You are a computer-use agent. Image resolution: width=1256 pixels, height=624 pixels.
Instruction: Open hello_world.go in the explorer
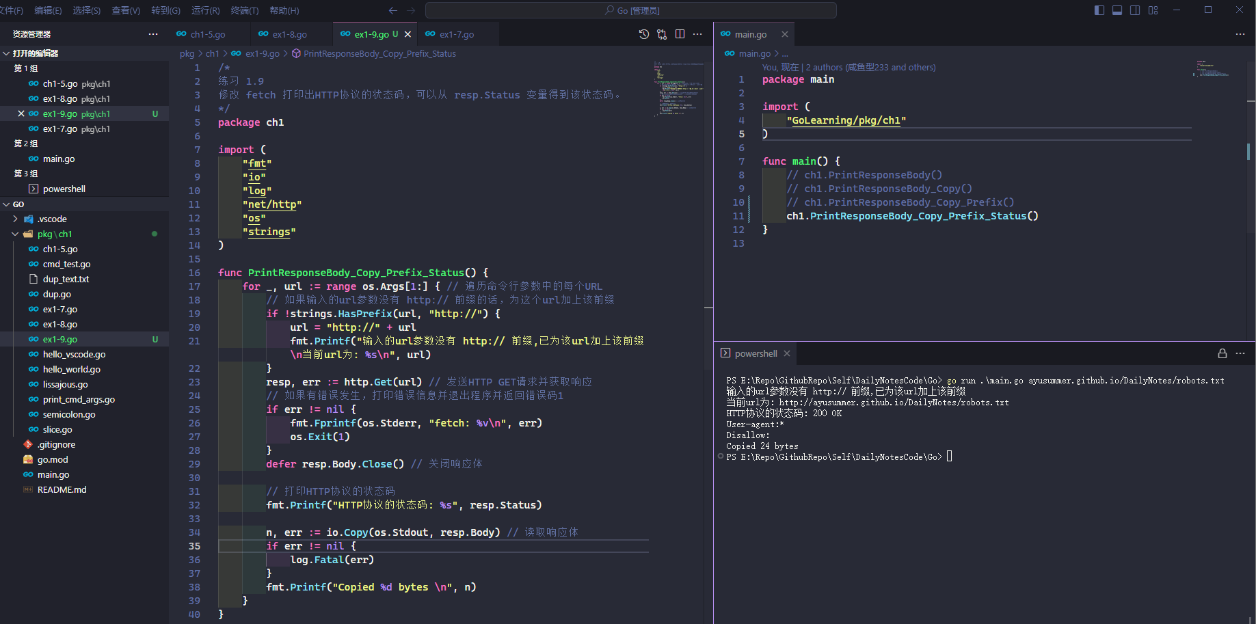84,369
